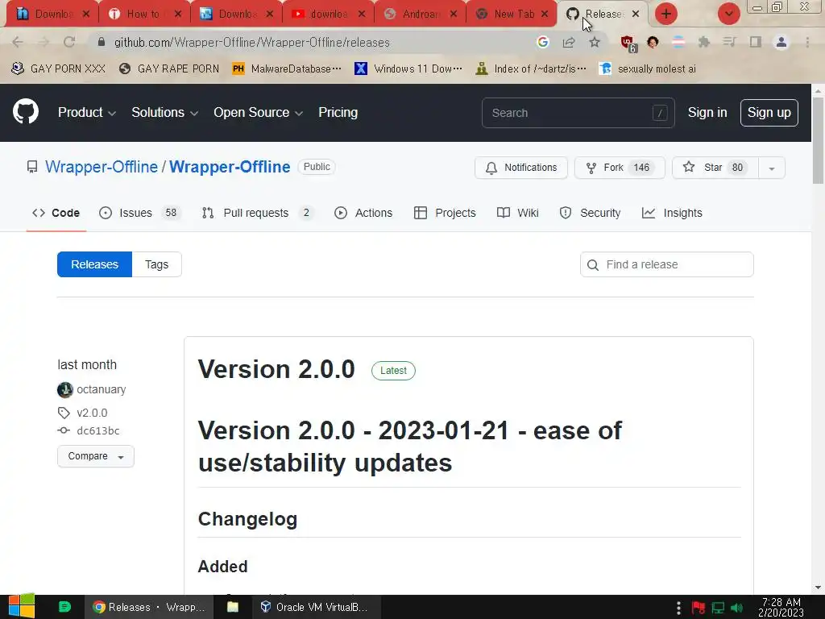This screenshot has width=825, height=619.
Task: Click the Google icon in address bar
Action: tap(543, 42)
